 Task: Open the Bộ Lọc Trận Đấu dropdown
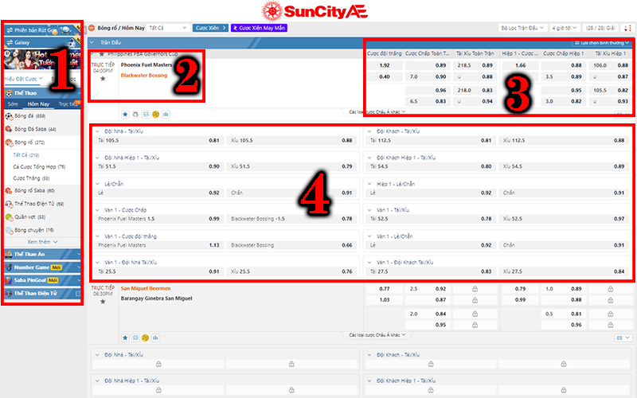click(x=522, y=28)
